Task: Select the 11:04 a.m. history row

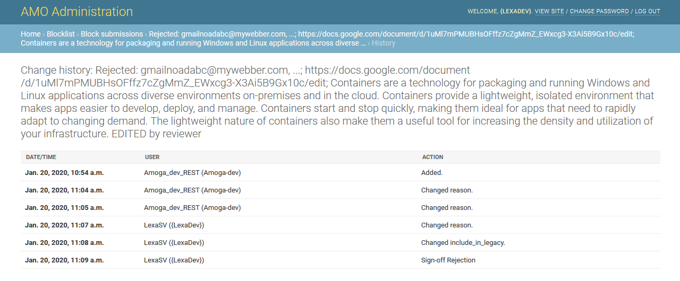Action: (341, 190)
